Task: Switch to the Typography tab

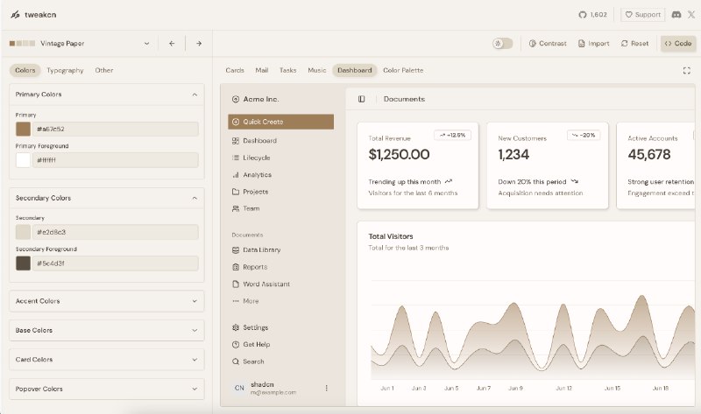Action: pyautogui.click(x=65, y=70)
